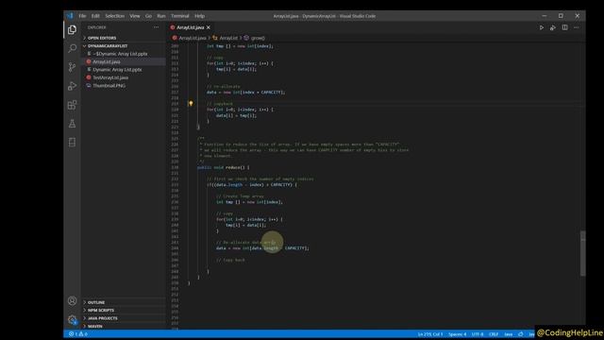Open the View menu
This screenshot has width=604, height=340.
pos(135,16)
